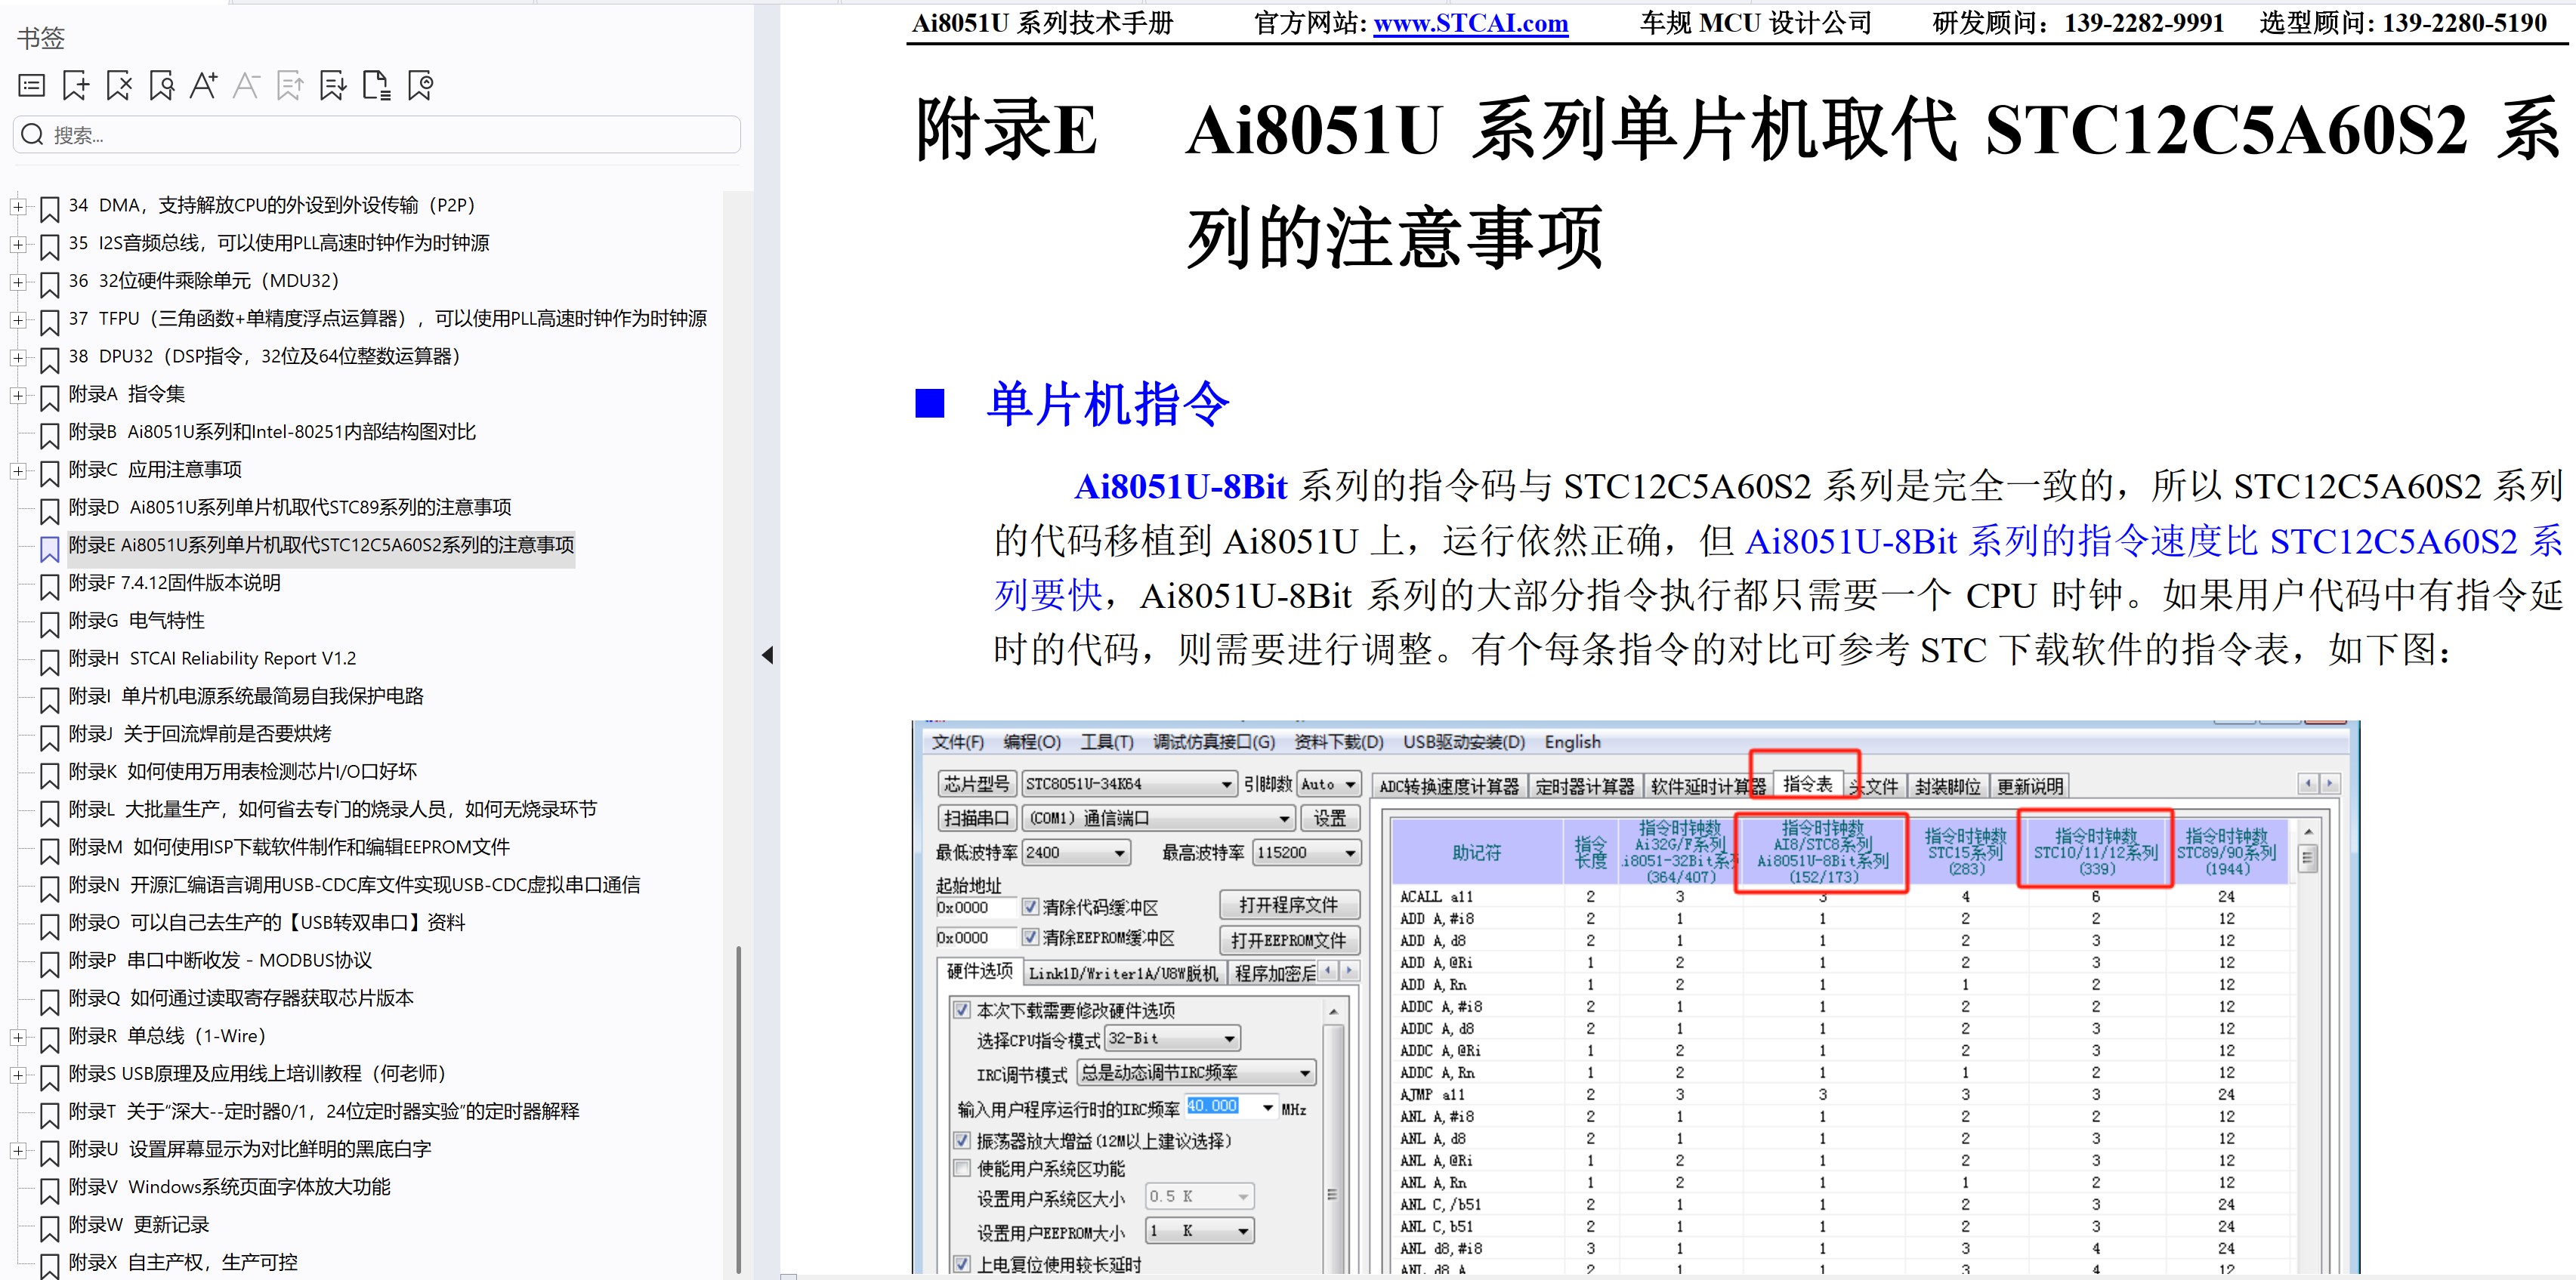Image resolution: width=2576 pixels, height=1280 pixels.
Task: Open bookmark 附录J 关于回流焊前是否要烘烤
Action: point(200,734)
